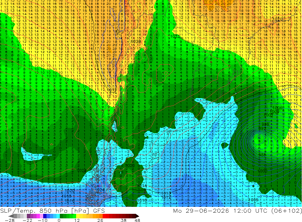Click the bright red colorbar swatch above 26
The height and width of the screenshot is (222, 302).
pos(104,216)
